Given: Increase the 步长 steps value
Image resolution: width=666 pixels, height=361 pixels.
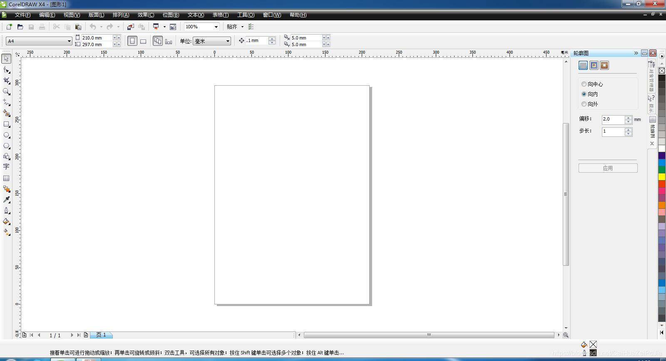Looking at the screenshot, I should [629, 130].
